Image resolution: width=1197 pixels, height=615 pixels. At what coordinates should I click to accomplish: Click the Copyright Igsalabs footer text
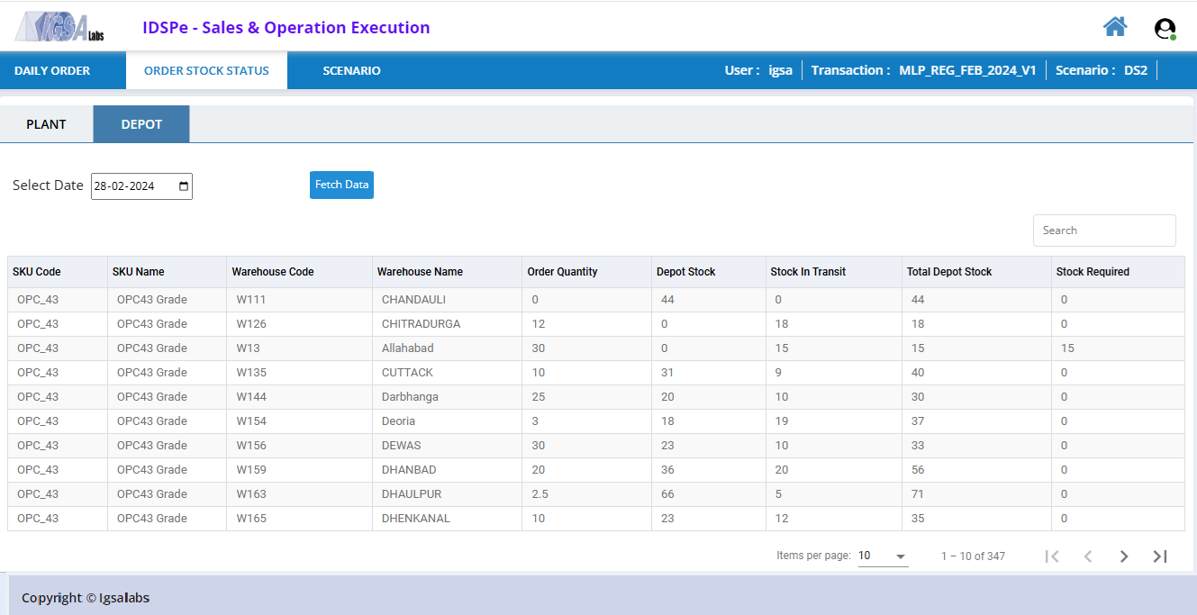coord(86,598)
